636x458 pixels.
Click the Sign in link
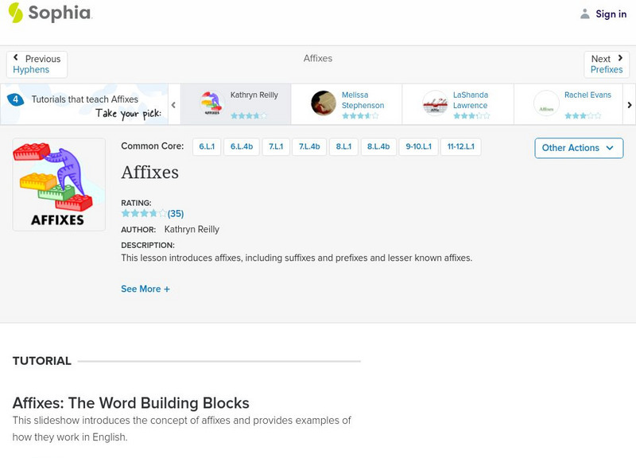611,14
